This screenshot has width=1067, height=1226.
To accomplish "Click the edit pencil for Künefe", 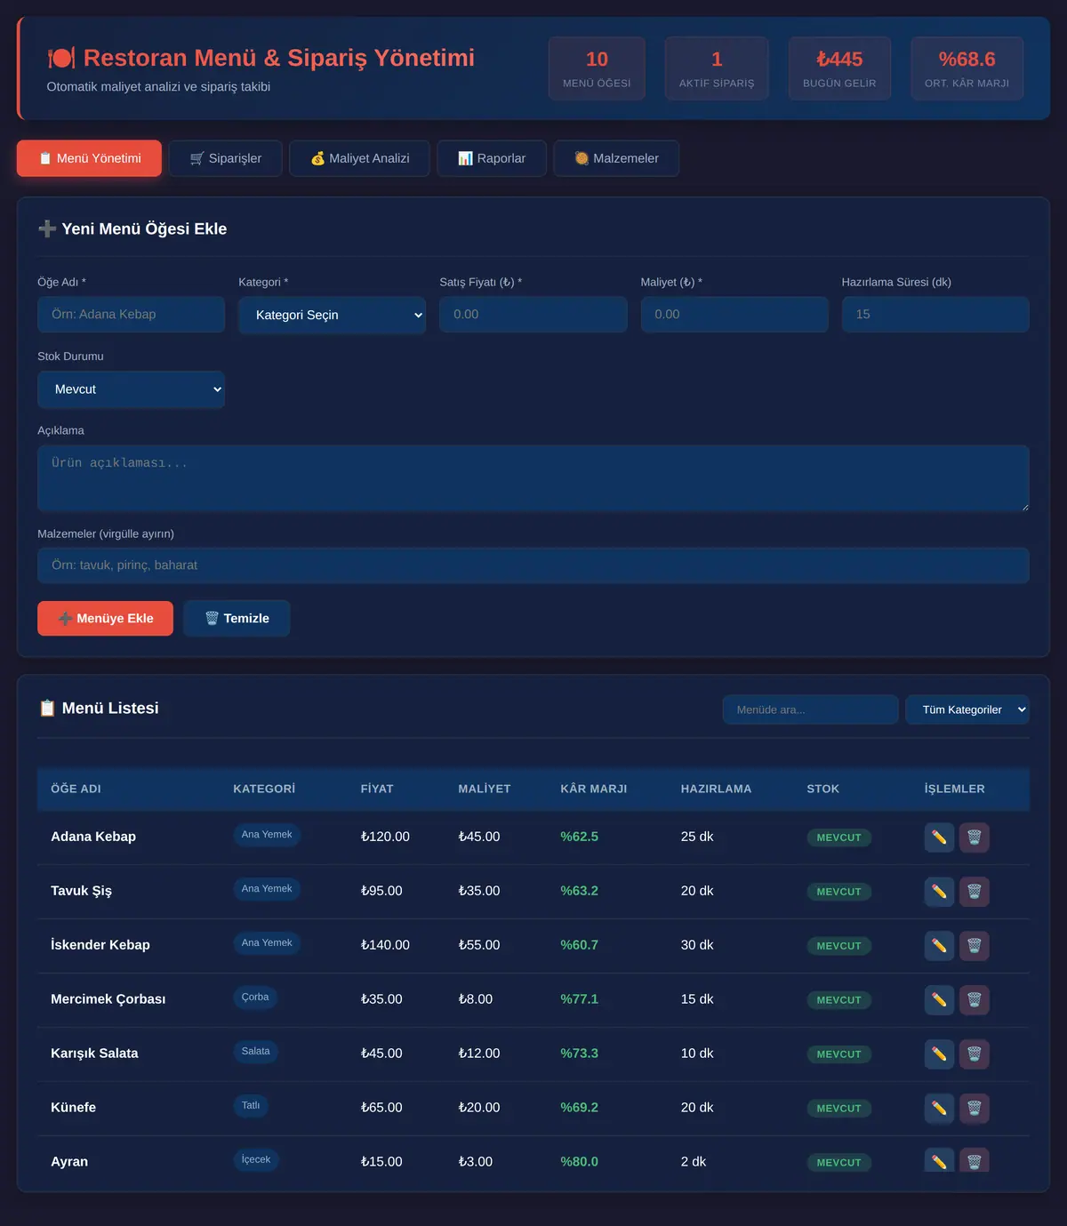I will tap(939, 1109).
